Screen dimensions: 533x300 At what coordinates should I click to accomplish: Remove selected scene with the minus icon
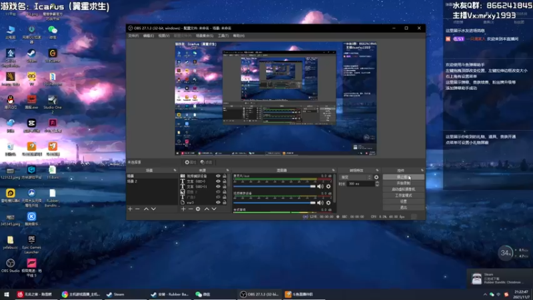138,209
